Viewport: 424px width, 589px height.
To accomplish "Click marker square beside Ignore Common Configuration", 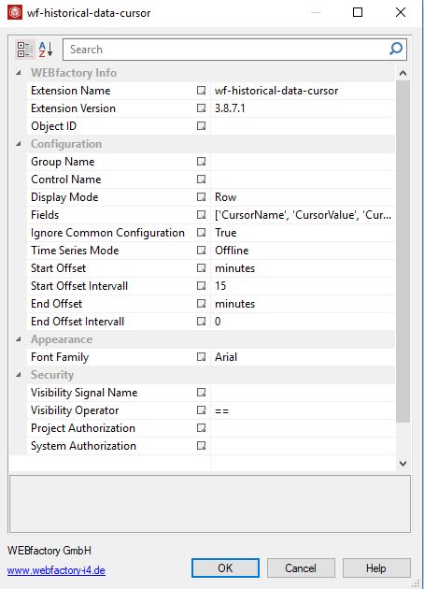I will point(201,233).
